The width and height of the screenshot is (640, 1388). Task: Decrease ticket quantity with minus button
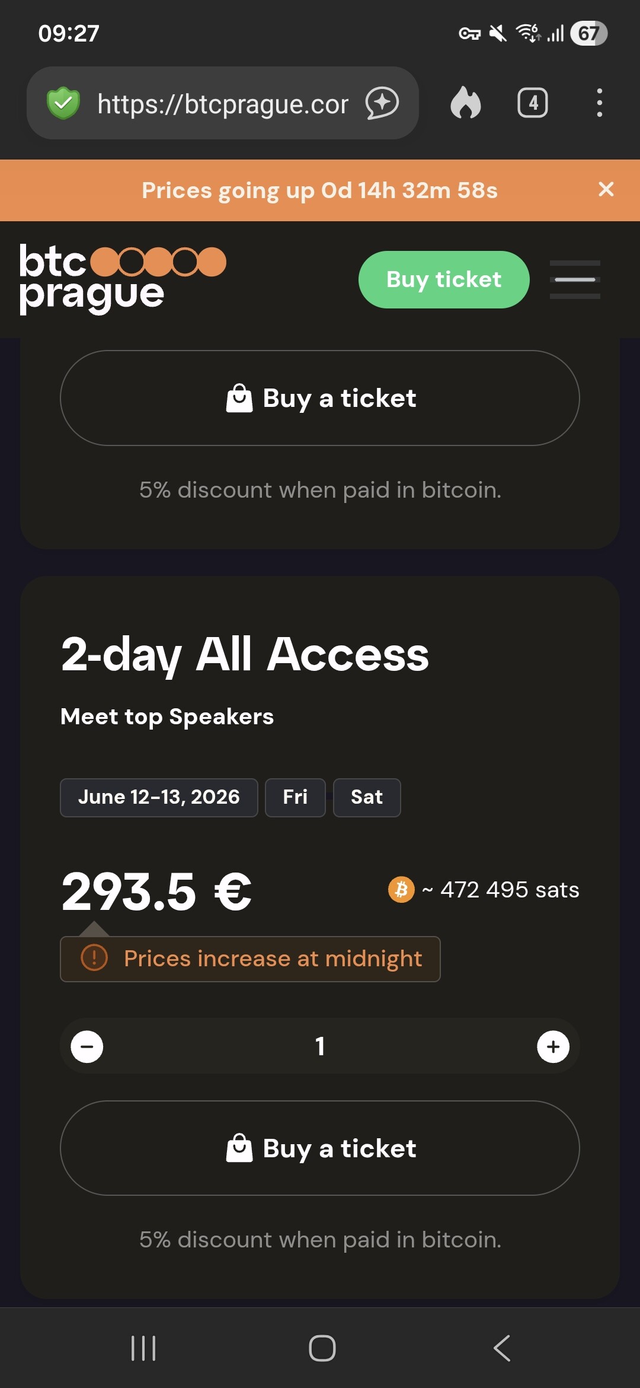coord(87,1046)
